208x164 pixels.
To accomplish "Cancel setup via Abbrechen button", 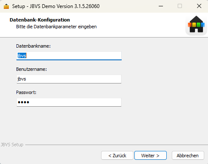I will tap(188, 156).
